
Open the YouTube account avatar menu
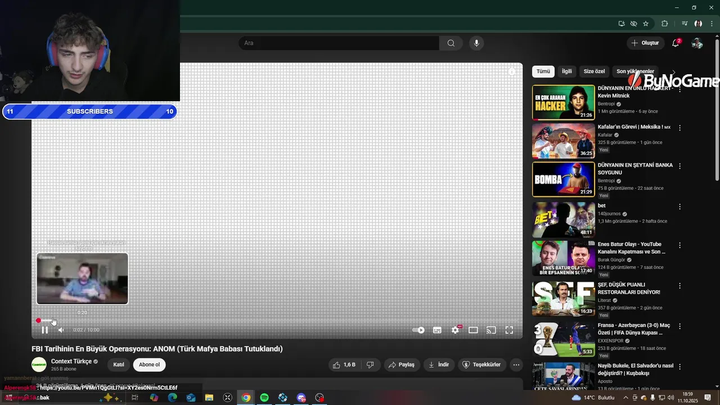[x=697, y=43]
